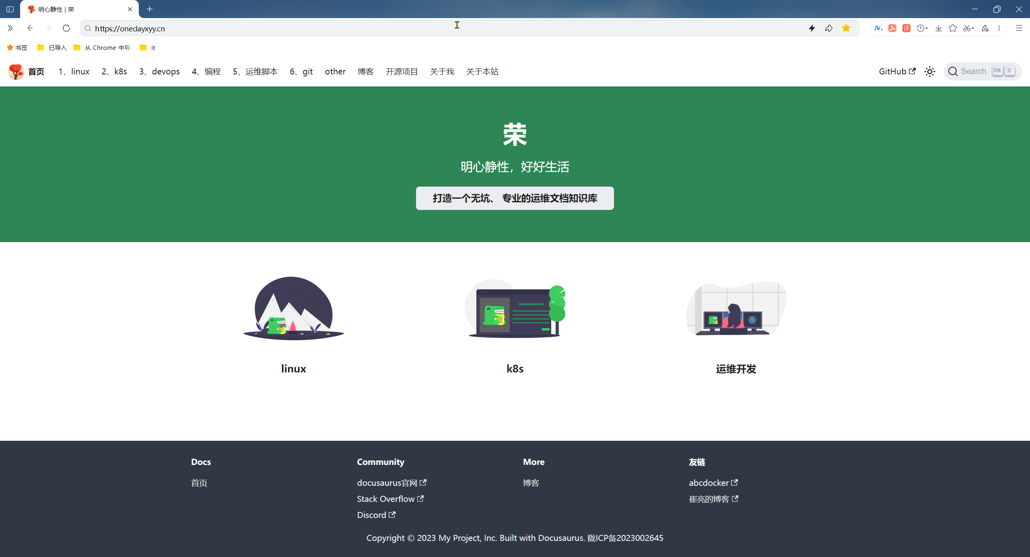Expand the scissors screenshot dropdown arrow
The image size is (1030, 557).
point(973,28)
